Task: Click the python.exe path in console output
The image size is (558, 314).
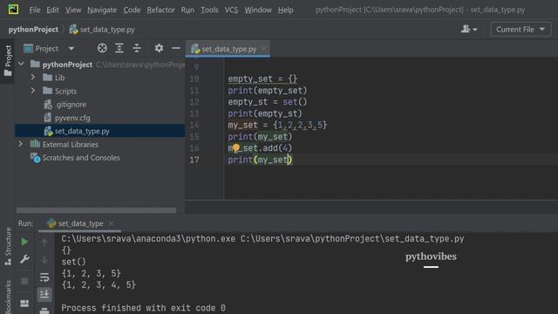Action: point(148,239)
